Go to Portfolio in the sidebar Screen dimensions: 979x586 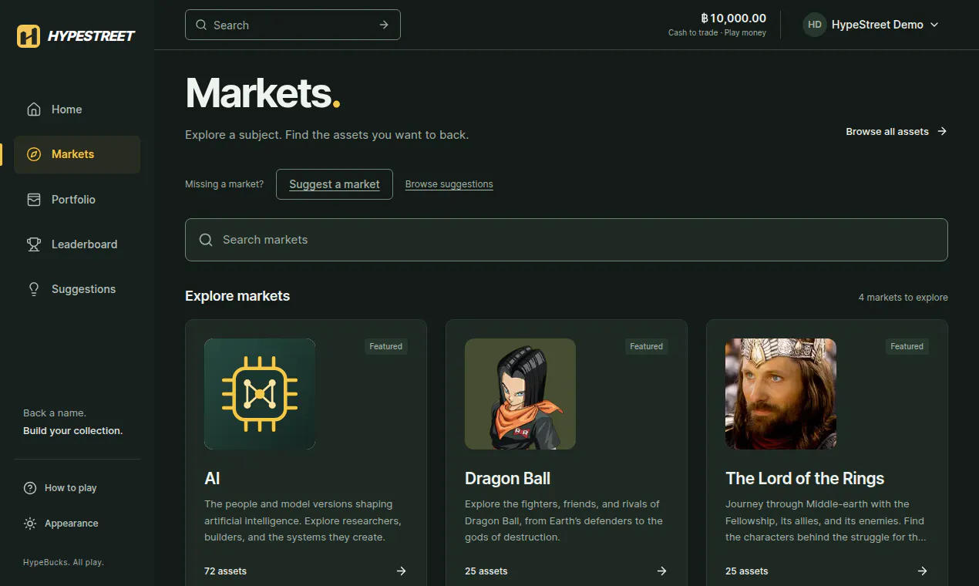pos(77,200)
